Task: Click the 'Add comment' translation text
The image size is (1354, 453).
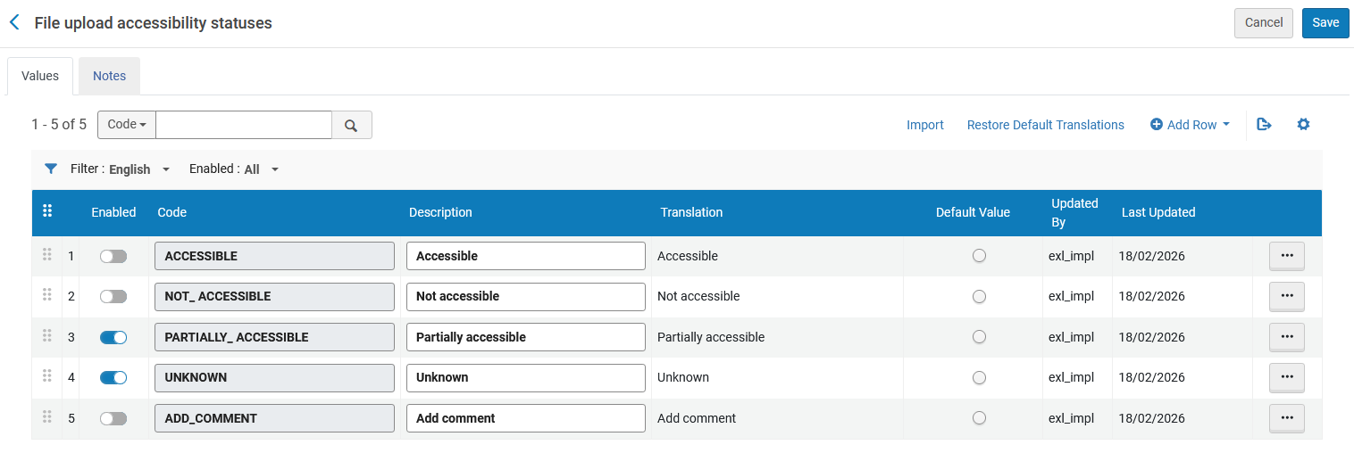Action: (697, 418)
